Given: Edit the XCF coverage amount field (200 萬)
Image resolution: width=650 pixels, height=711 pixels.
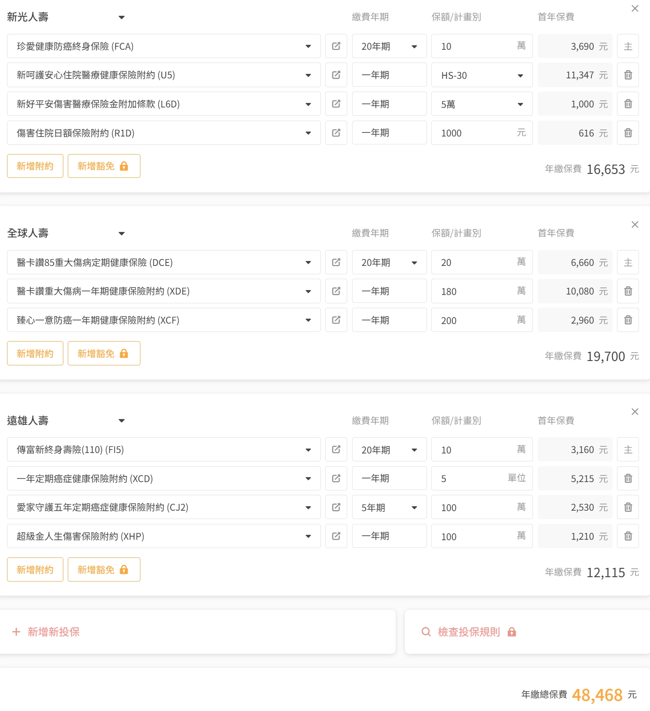Looking at the screenshot, I should (482, 320).
